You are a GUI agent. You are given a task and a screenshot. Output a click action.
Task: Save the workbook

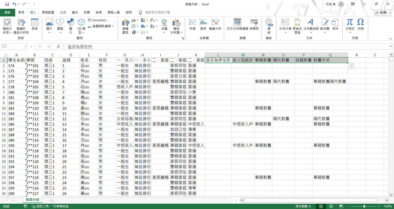click(x=7, y=4)
